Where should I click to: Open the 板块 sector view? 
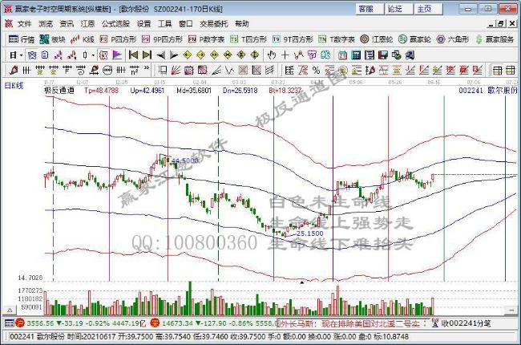[x=52, y=39]
